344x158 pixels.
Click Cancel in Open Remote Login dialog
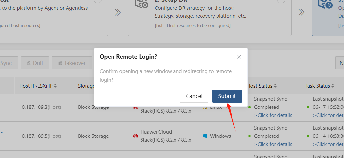pos(194,96)
